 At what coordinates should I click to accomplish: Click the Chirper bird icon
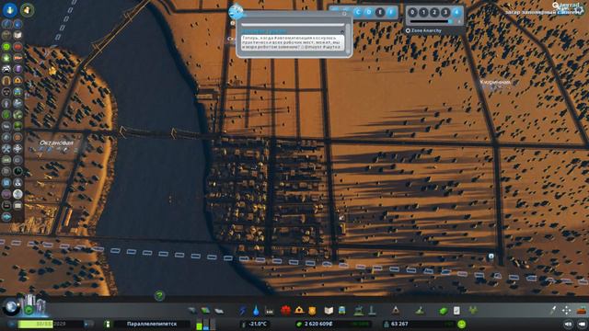point(236,12)
